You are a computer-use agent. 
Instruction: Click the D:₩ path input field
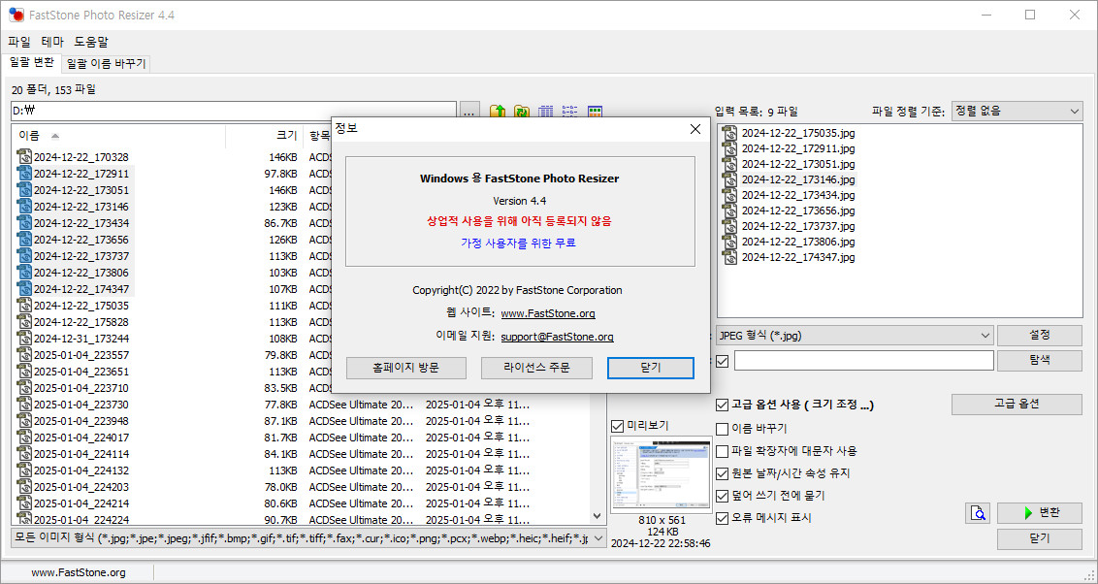point(234,112)
